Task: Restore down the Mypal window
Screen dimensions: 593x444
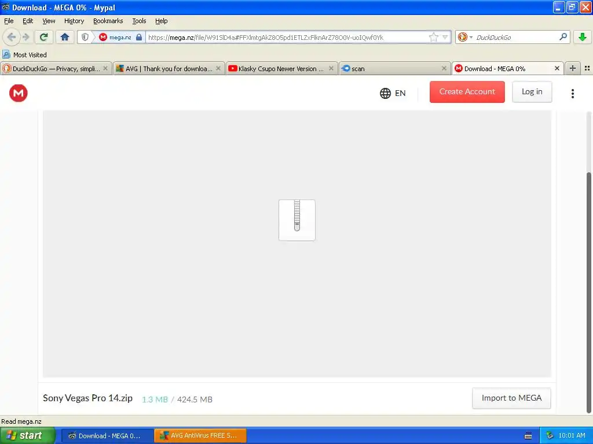Action: click(572, 7)
